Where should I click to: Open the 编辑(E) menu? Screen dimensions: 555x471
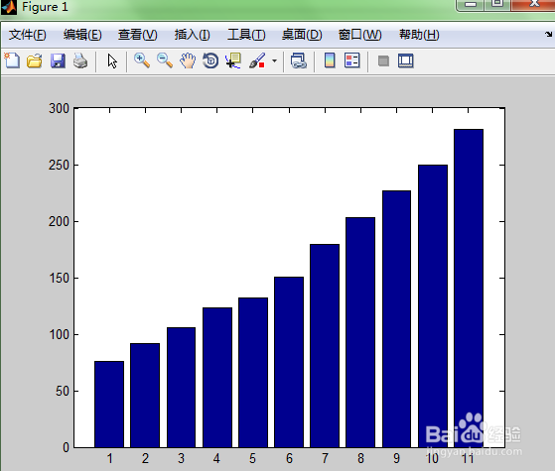click(x=82, y=35)
